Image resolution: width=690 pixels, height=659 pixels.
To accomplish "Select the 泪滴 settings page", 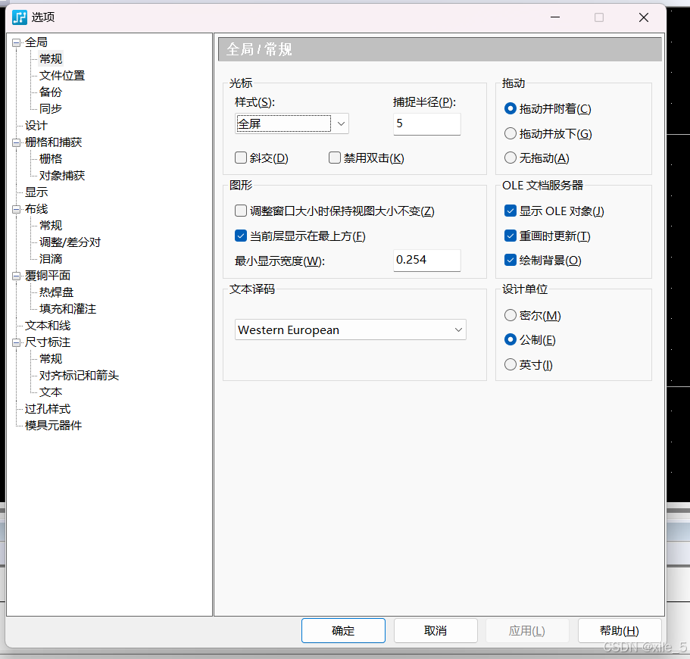I will 51,258.
